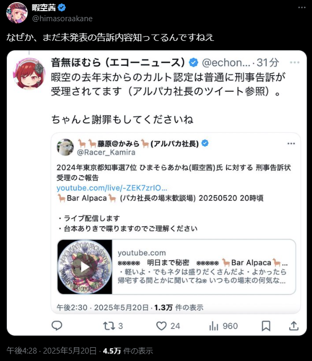Toggle the retweet icon showing 3
The width and height of the screenshot is (312, 361).
pos(113,326)
